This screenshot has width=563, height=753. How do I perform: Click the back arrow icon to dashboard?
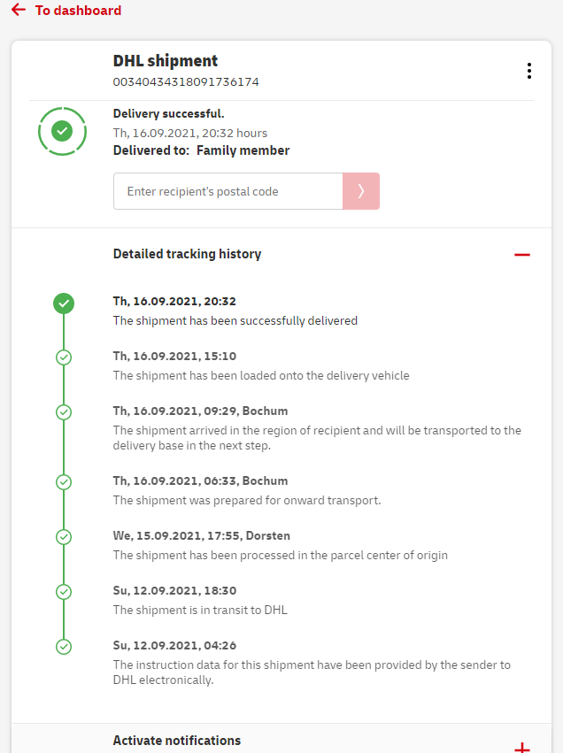18,10
